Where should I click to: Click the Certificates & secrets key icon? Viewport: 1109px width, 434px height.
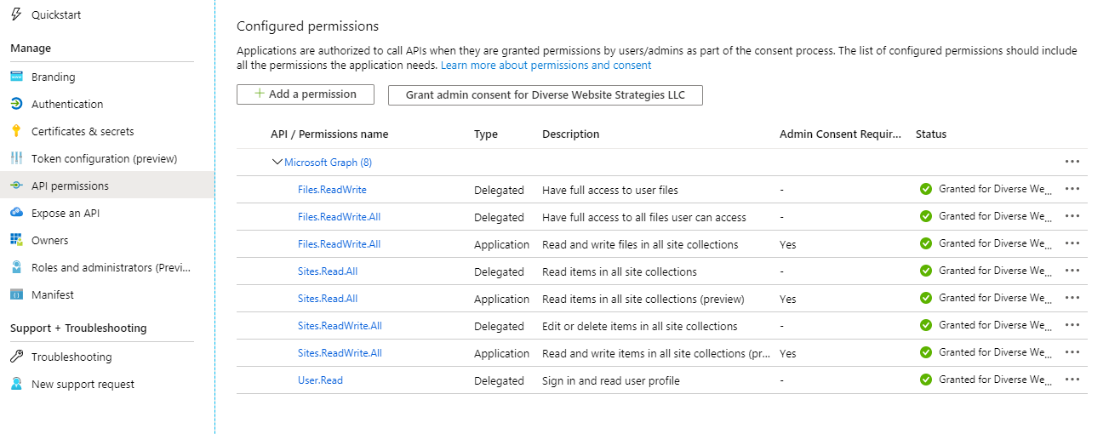click(x=16, y=131)
